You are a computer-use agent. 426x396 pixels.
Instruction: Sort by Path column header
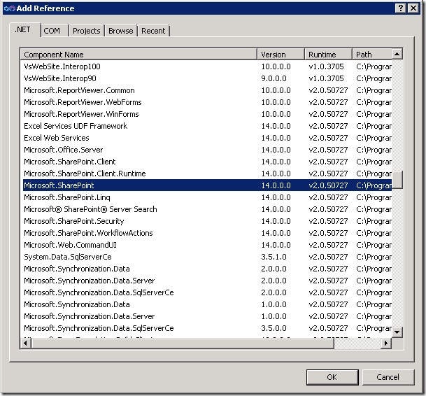click(x=372, y=55)
